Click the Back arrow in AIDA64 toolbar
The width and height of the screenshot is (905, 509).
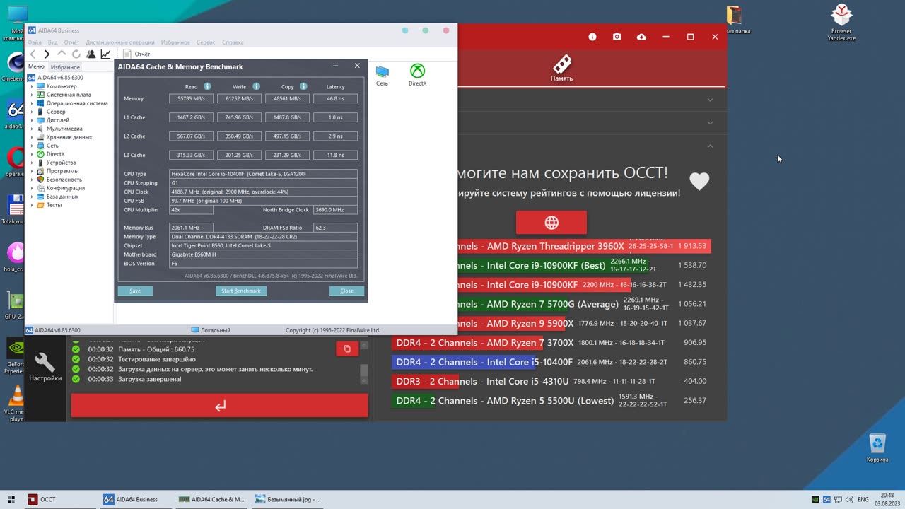pyautogui.click(x=33, y=54)
